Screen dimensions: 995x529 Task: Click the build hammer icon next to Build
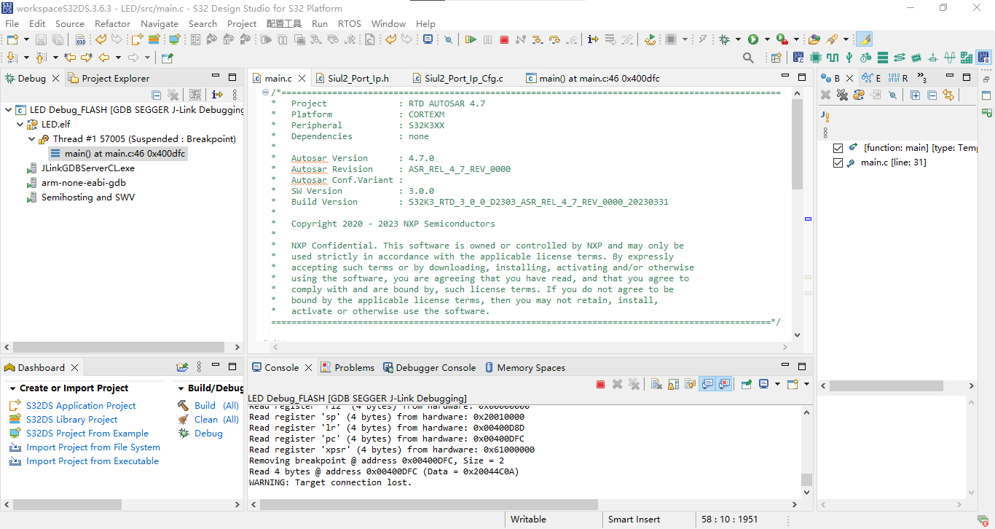pyautogui.click(x=183, y=405)
